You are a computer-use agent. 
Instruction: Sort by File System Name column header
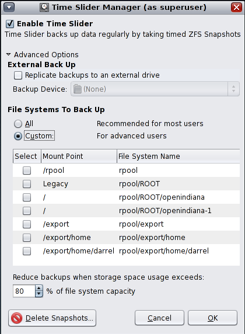coord(178,156)
